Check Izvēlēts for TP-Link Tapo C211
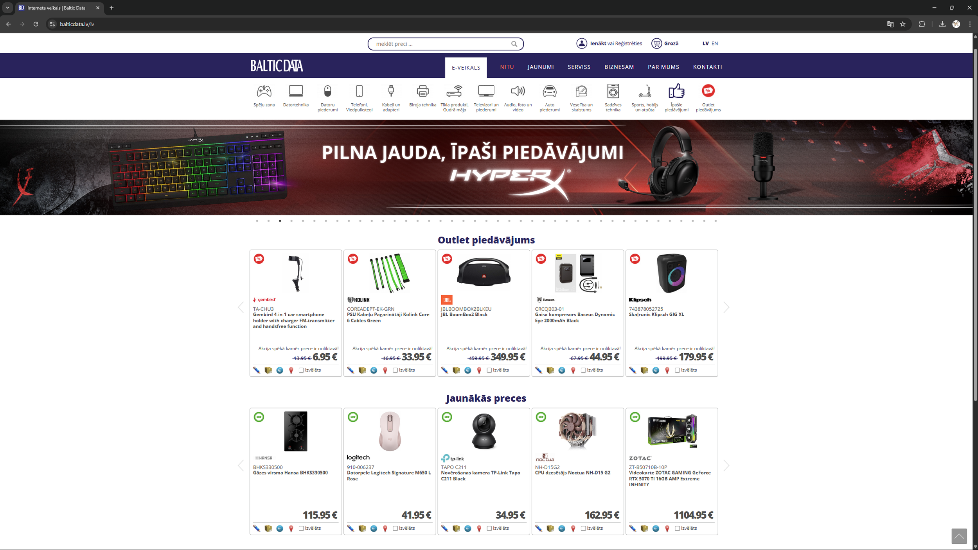Image resolution: width=978 pixels, height=550 pixels. click(x=489, y=528)
